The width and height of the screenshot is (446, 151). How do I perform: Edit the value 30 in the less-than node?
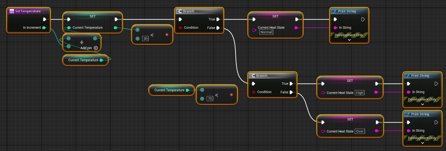point(145,39)
